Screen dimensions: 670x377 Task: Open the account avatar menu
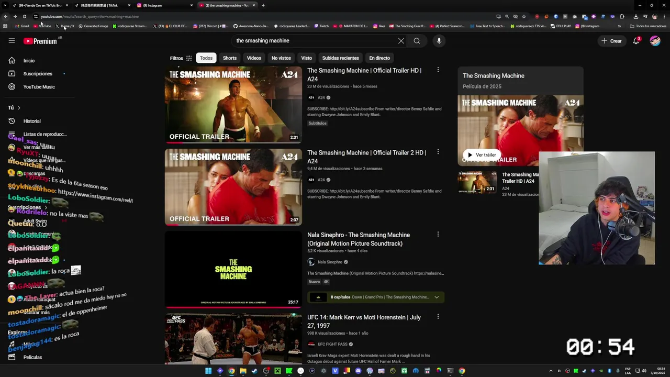(655, 41)
